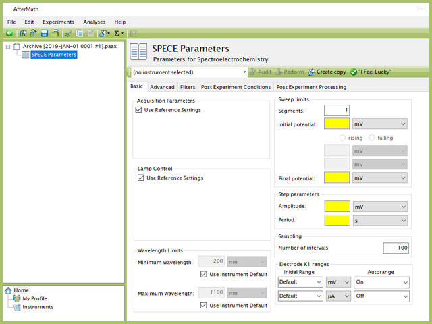Click the open archive toolbar icon
Viewport: 432px width, 324px height.
pos(33,33)
